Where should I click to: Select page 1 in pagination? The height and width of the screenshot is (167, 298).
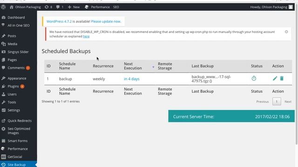(x=277, y=102)
